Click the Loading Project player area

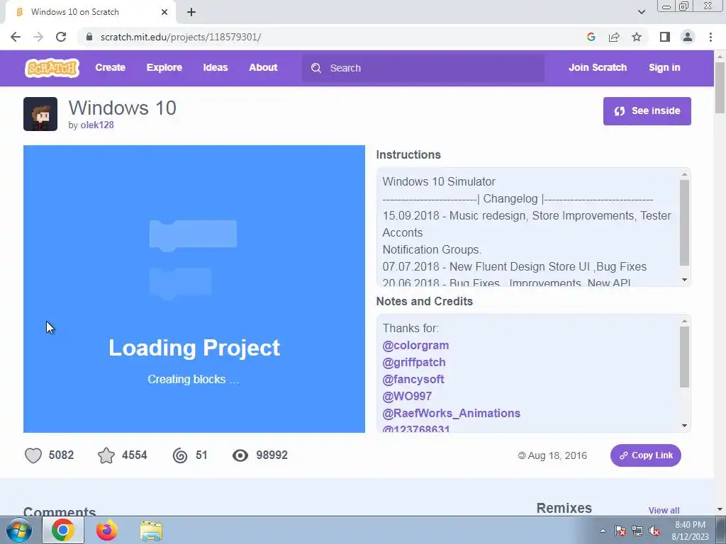point(194,289)
